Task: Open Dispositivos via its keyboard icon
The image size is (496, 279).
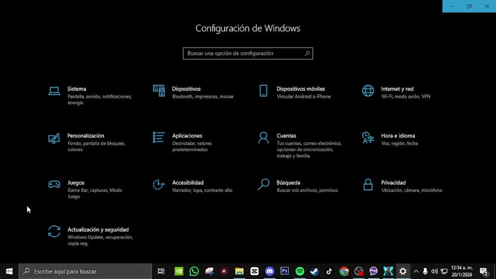Action: pos(159,91)
